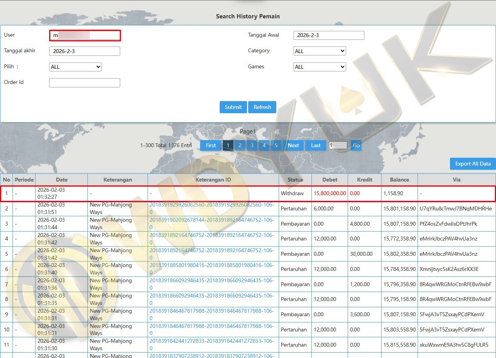496x358 pixels.
Task: Open the Games dropdown
Action: coord(319,67)
